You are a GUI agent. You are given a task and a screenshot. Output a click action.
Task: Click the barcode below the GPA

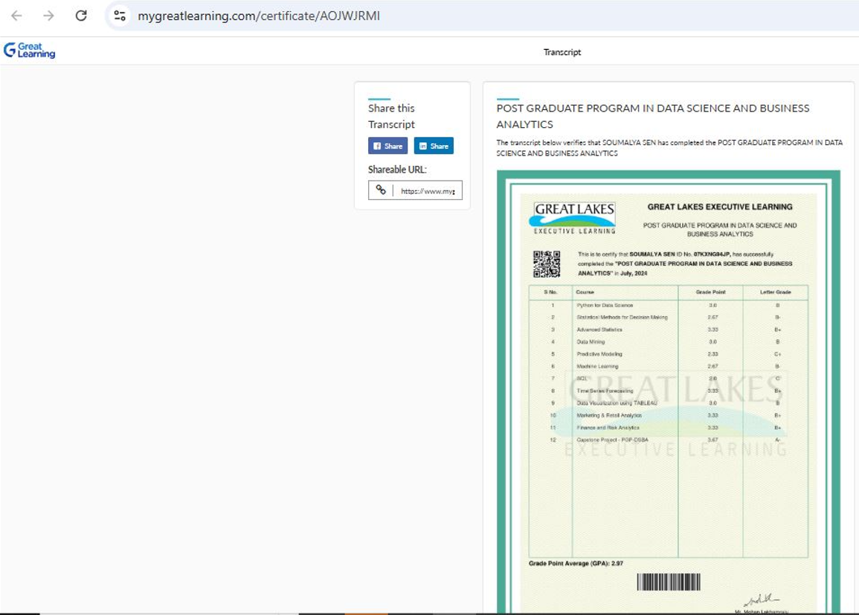pyautogui.click(x=669, y=582)
